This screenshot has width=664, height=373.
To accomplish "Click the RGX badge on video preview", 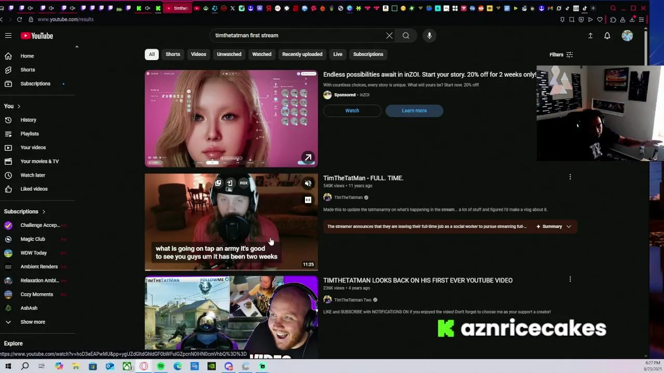I will pos(244,183).
